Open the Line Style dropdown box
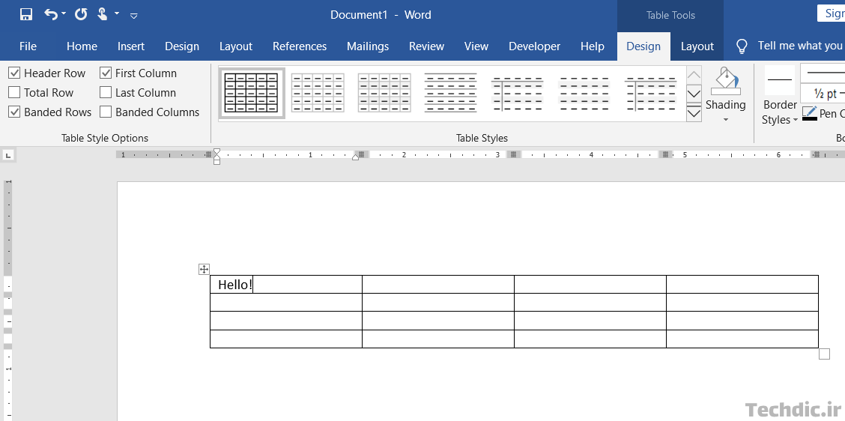This screenshot has height=421, width=845. pyautogui.click(x=823, y=73)
